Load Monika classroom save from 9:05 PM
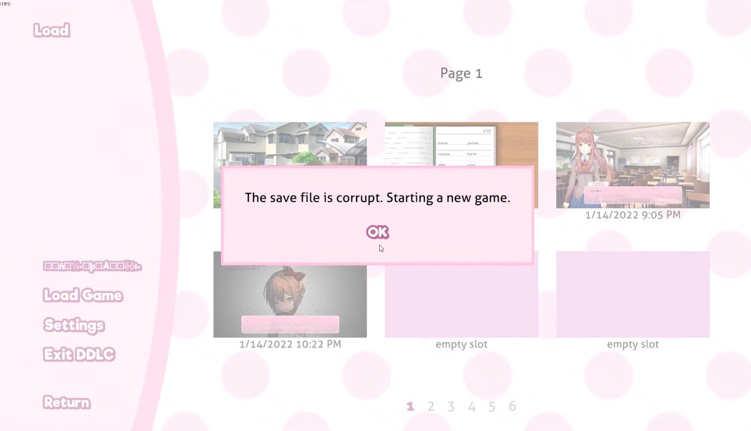Screen dimensions: 751x431 [632, 165]
